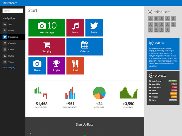Click the events clock icon
182x136 pixels.
pos(151,43)
